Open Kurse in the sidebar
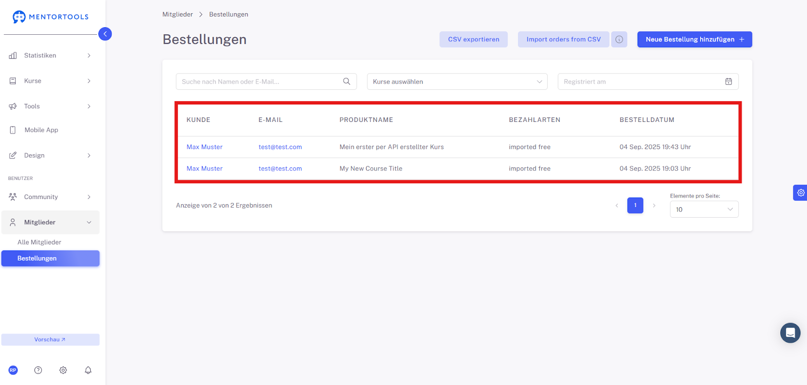The width and height of the screenshot is (807, 385). 50,81
